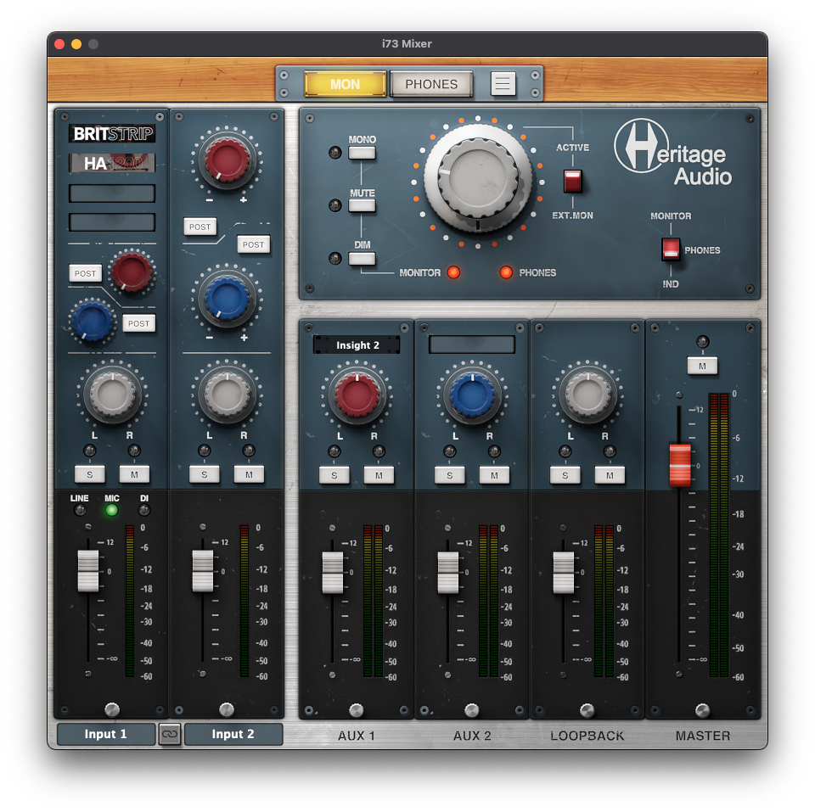Open the Insight 2 plugin slot on AUX 1
The height and width of the screenshot is (812, 815).
click(x=357, y=345)
